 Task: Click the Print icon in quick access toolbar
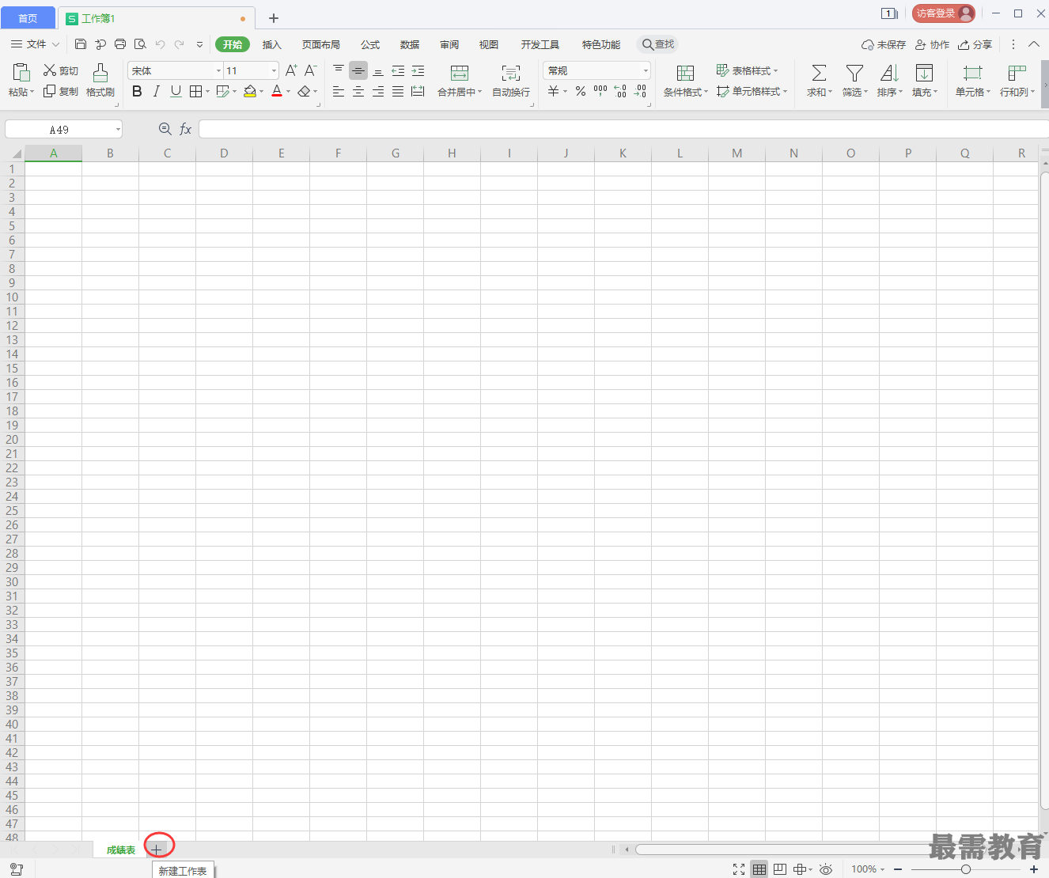[120, 44]
